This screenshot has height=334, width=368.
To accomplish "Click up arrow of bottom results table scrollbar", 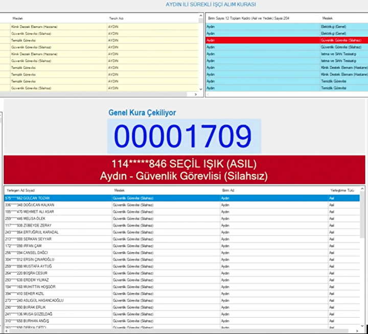I will click(x=362, y=189).
